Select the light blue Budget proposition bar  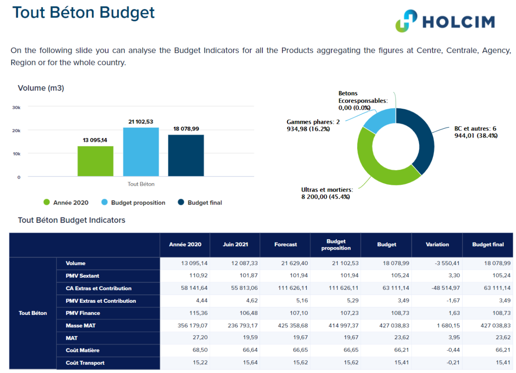pos(141,152)
